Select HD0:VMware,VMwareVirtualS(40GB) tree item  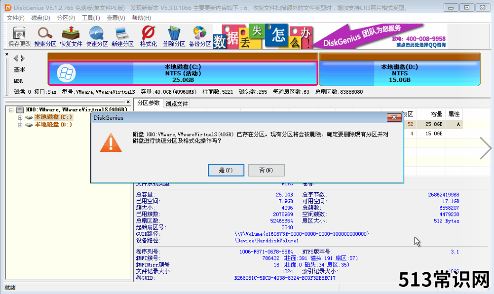click(76, 110)
